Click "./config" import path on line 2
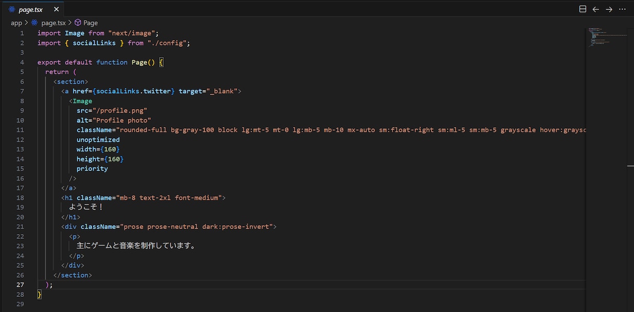The image size is (634, 312). point(167,43)
